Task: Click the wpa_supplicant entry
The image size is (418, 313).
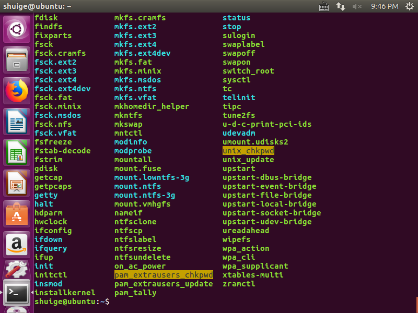Action: pyautogui.click(x=256, y=266)
